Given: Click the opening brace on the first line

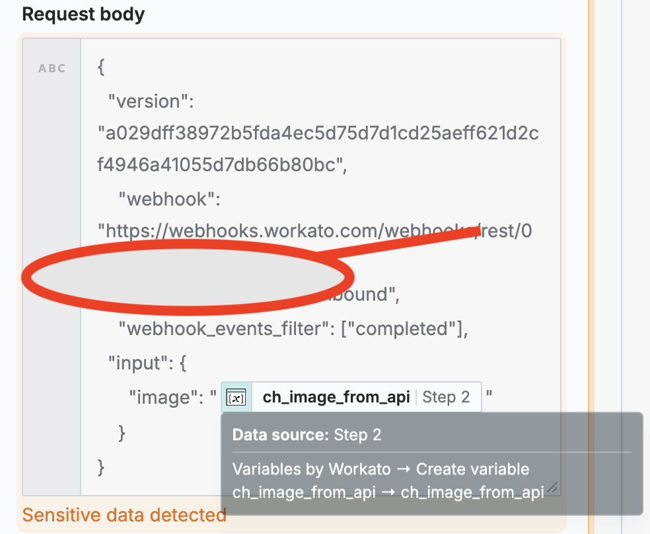Looking at the screenshot, I should 100,67.
